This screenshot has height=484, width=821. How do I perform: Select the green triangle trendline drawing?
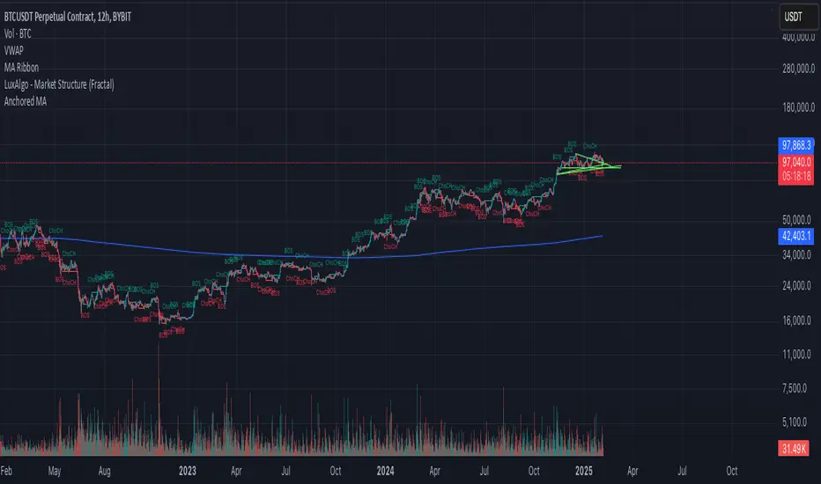click(x=586, y=164)
